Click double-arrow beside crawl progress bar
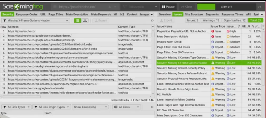 [260, 7]
